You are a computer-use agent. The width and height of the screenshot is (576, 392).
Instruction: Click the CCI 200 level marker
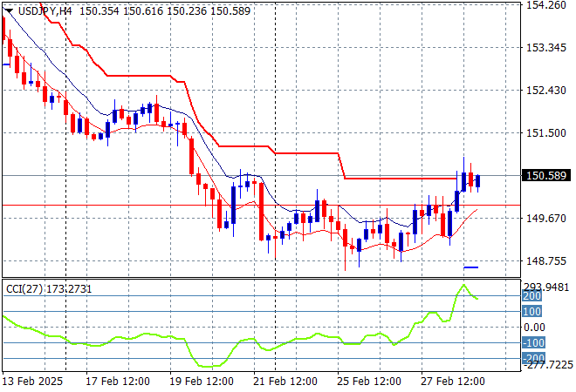point(530,296)
